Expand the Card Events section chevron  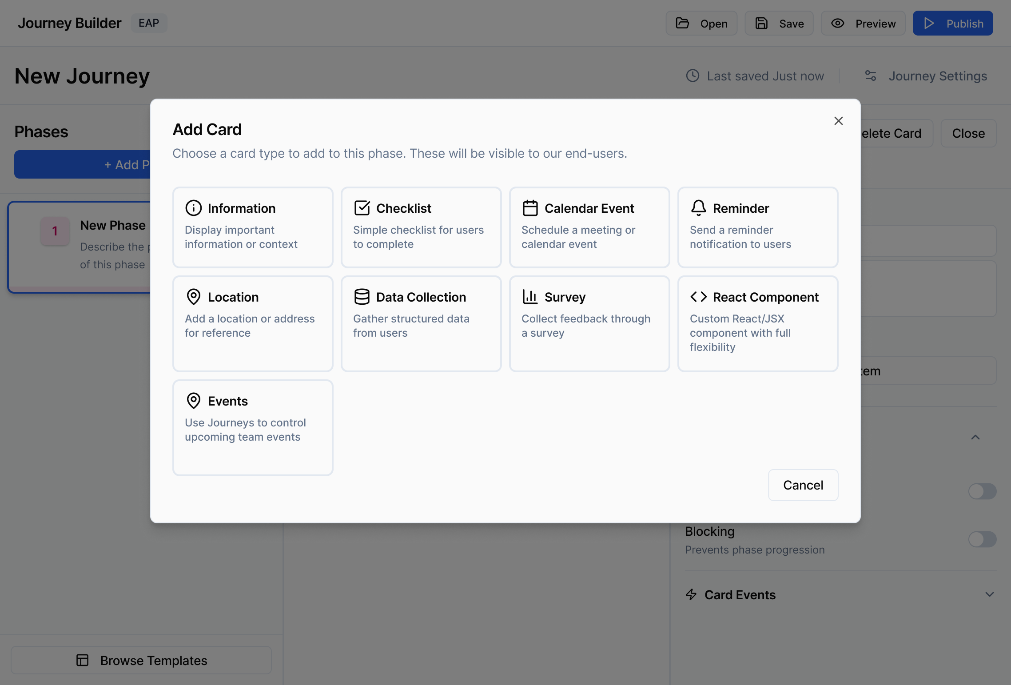tap(989, 594)
